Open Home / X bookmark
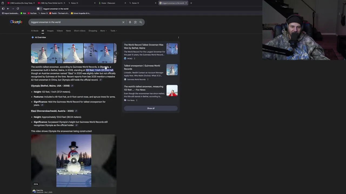346x194 pixels. tap(43, 13)
